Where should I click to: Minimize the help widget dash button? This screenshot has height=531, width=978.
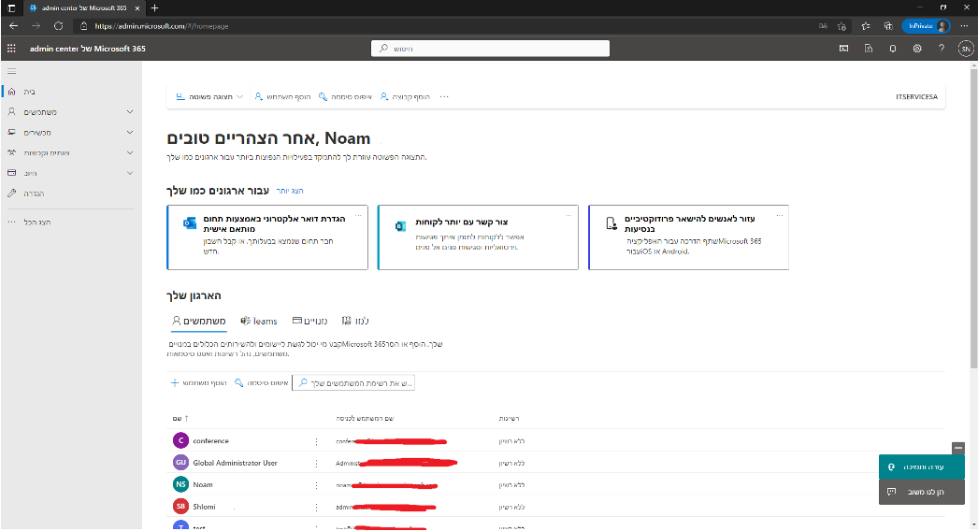pyautogui.click(x=958, y=448)
